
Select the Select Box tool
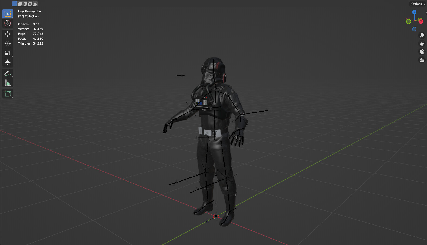click(8, 14)
